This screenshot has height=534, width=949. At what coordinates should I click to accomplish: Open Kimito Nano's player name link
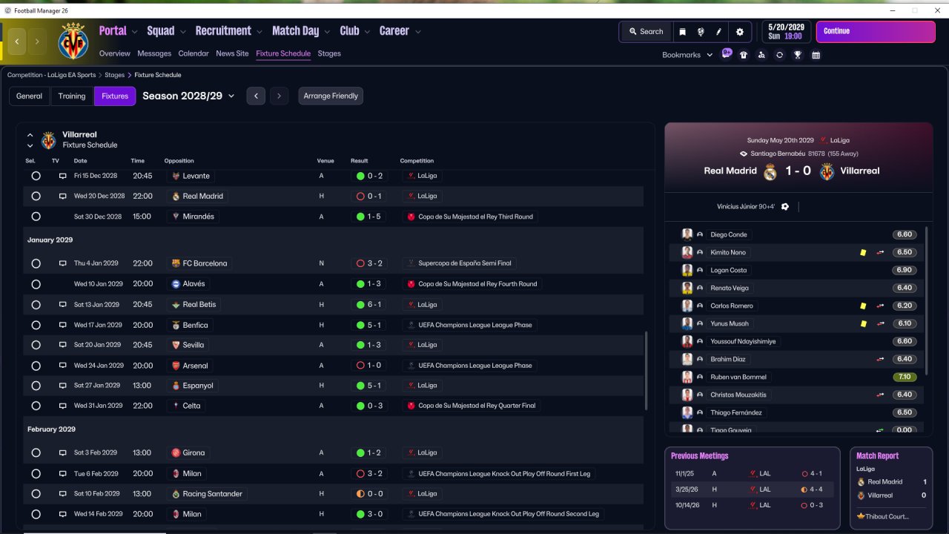click(x=729, y=252)
